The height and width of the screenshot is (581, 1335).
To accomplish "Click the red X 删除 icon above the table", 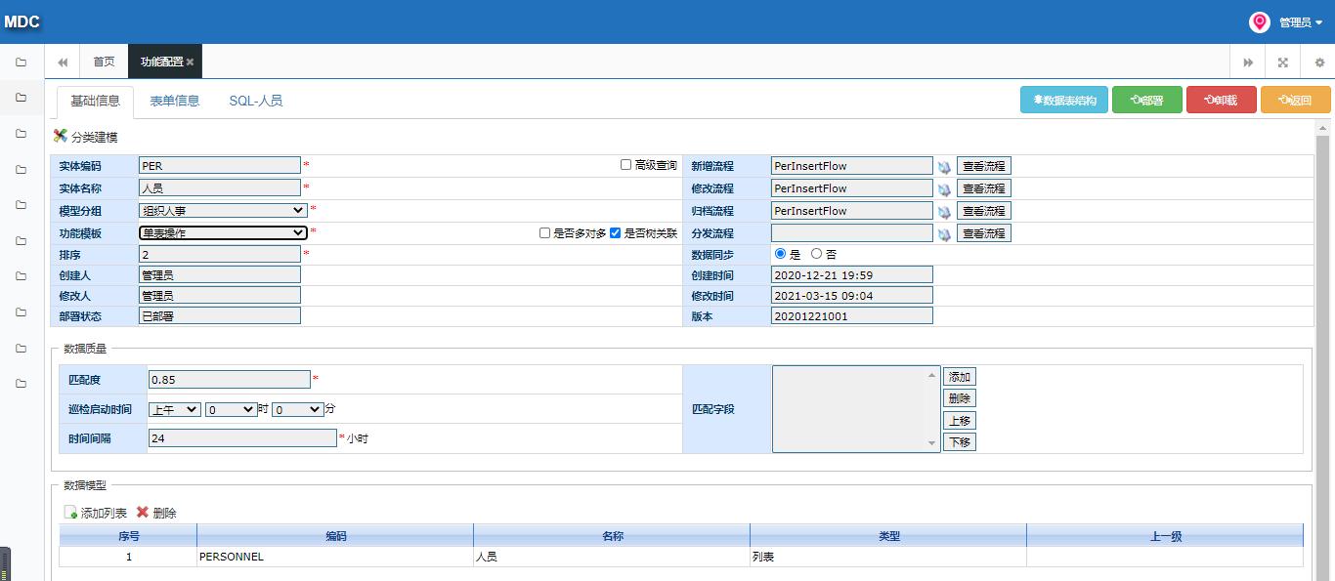I will tap(143, 513).
